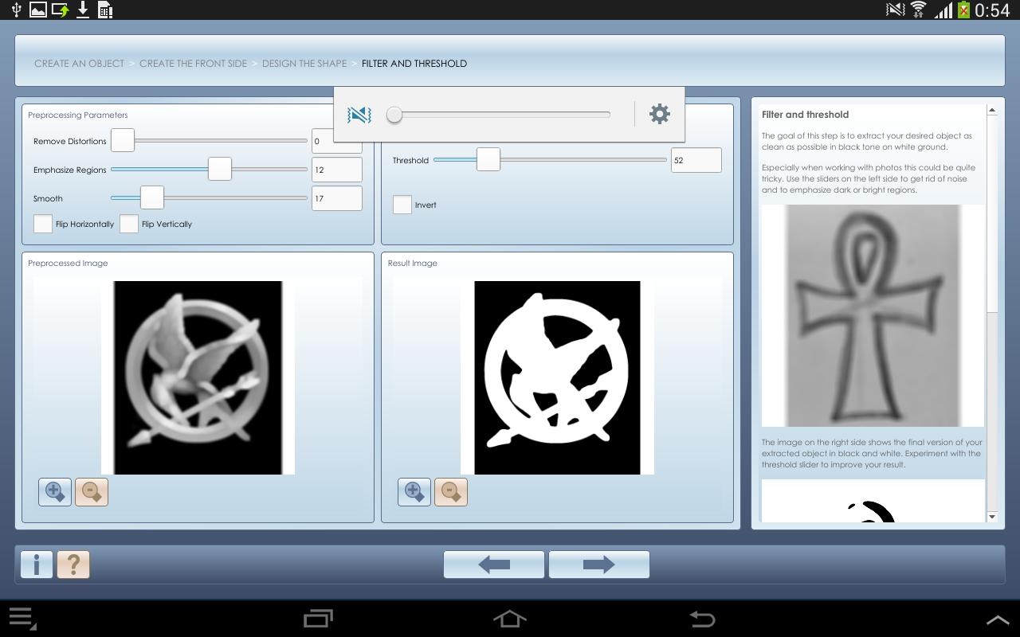1020x637 pixels.
Task: Zoom in on the Result Image
Action: pos(414,492)
